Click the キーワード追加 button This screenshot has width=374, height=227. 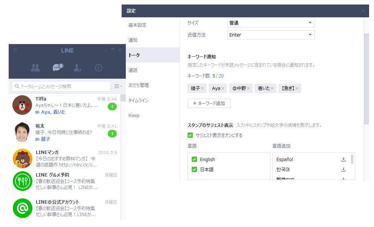[x=209, y=103]
